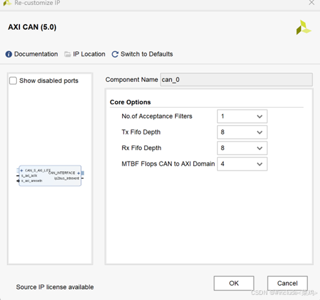The height and width of the screenshot is (300, 320).
Task: Expand the CAN_S_AXI_LITE interface port plus
Action: [x=21, y=171]
